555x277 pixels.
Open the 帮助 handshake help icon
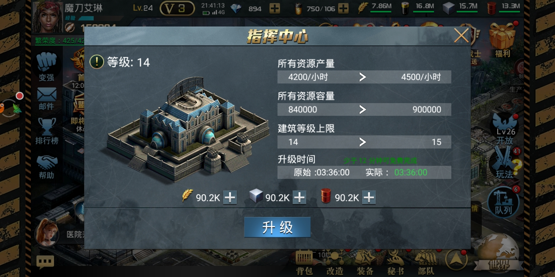coord(47,167)
